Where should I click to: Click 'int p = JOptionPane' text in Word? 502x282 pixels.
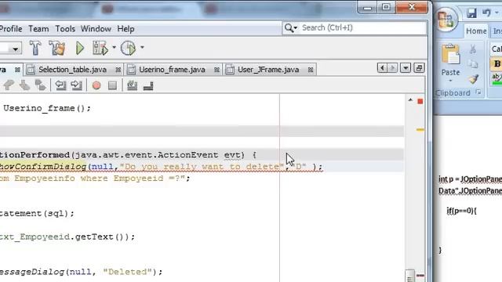470,179
